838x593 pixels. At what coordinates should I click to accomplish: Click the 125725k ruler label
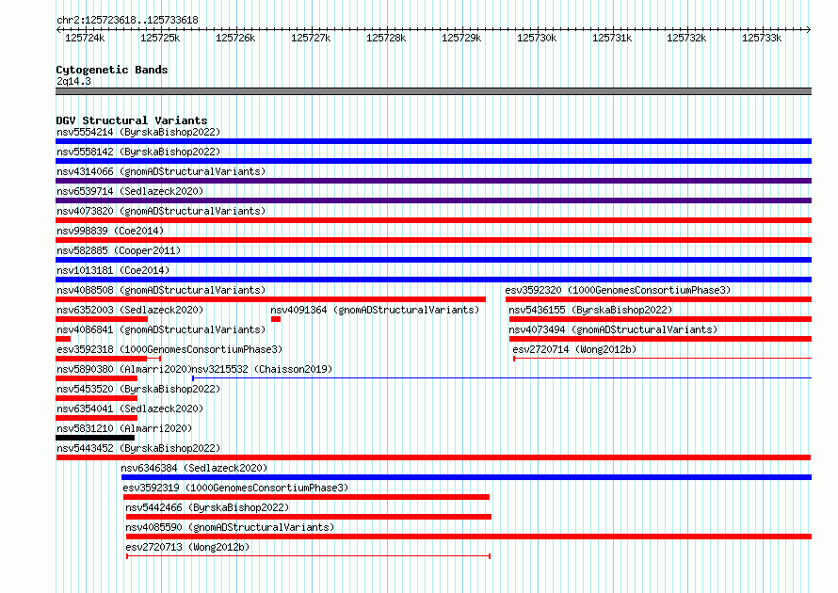(x=160, y=38)
